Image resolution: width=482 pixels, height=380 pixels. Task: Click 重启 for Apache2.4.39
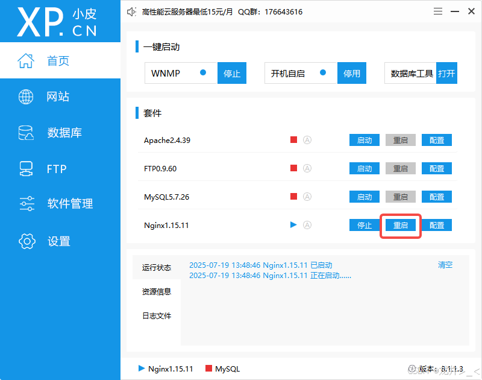(x=401, y=140)
